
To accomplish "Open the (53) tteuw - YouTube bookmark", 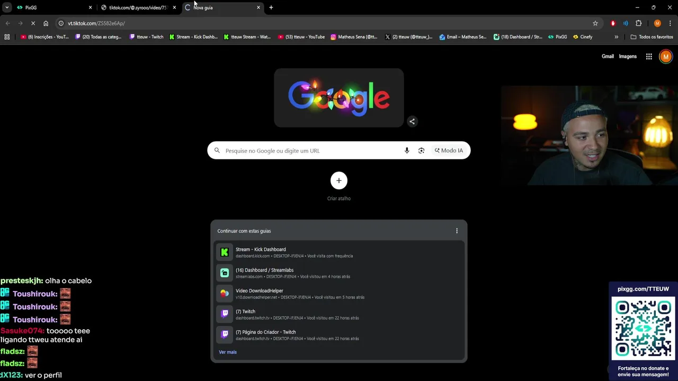I will coord(301,37).
